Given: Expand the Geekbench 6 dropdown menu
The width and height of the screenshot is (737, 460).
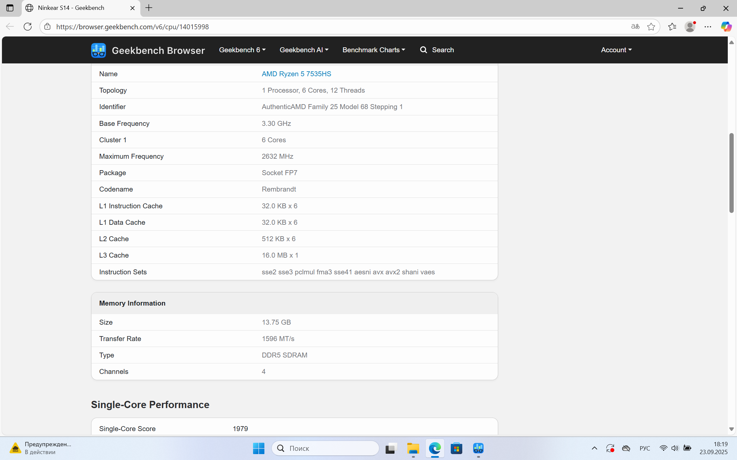Looking at the screenshot, I should 242,50.
